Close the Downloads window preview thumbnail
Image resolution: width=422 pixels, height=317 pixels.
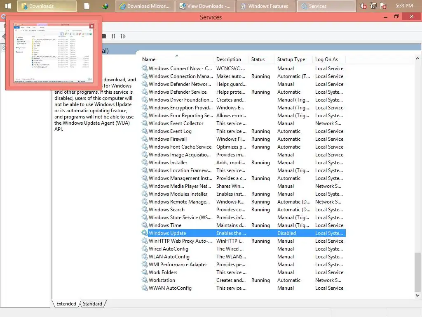92,26
